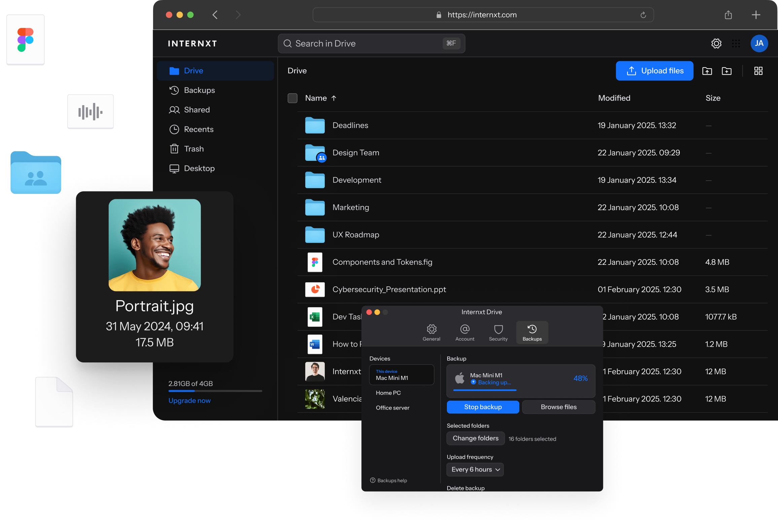
Task: Click the Mac Mini M1 backup progress bar
Action: [x=485, y=390]
